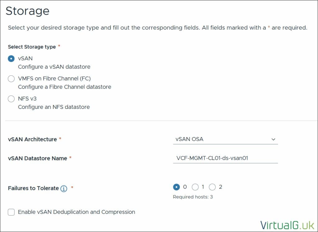Choose VMFS on Fibre Channel (FC) option
The image size is (318, 232).
(11, 79)
